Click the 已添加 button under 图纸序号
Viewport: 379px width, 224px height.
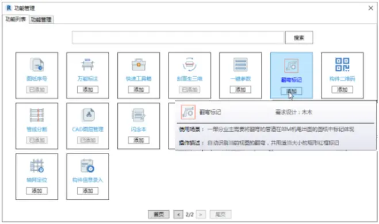[x=37, y=89]
